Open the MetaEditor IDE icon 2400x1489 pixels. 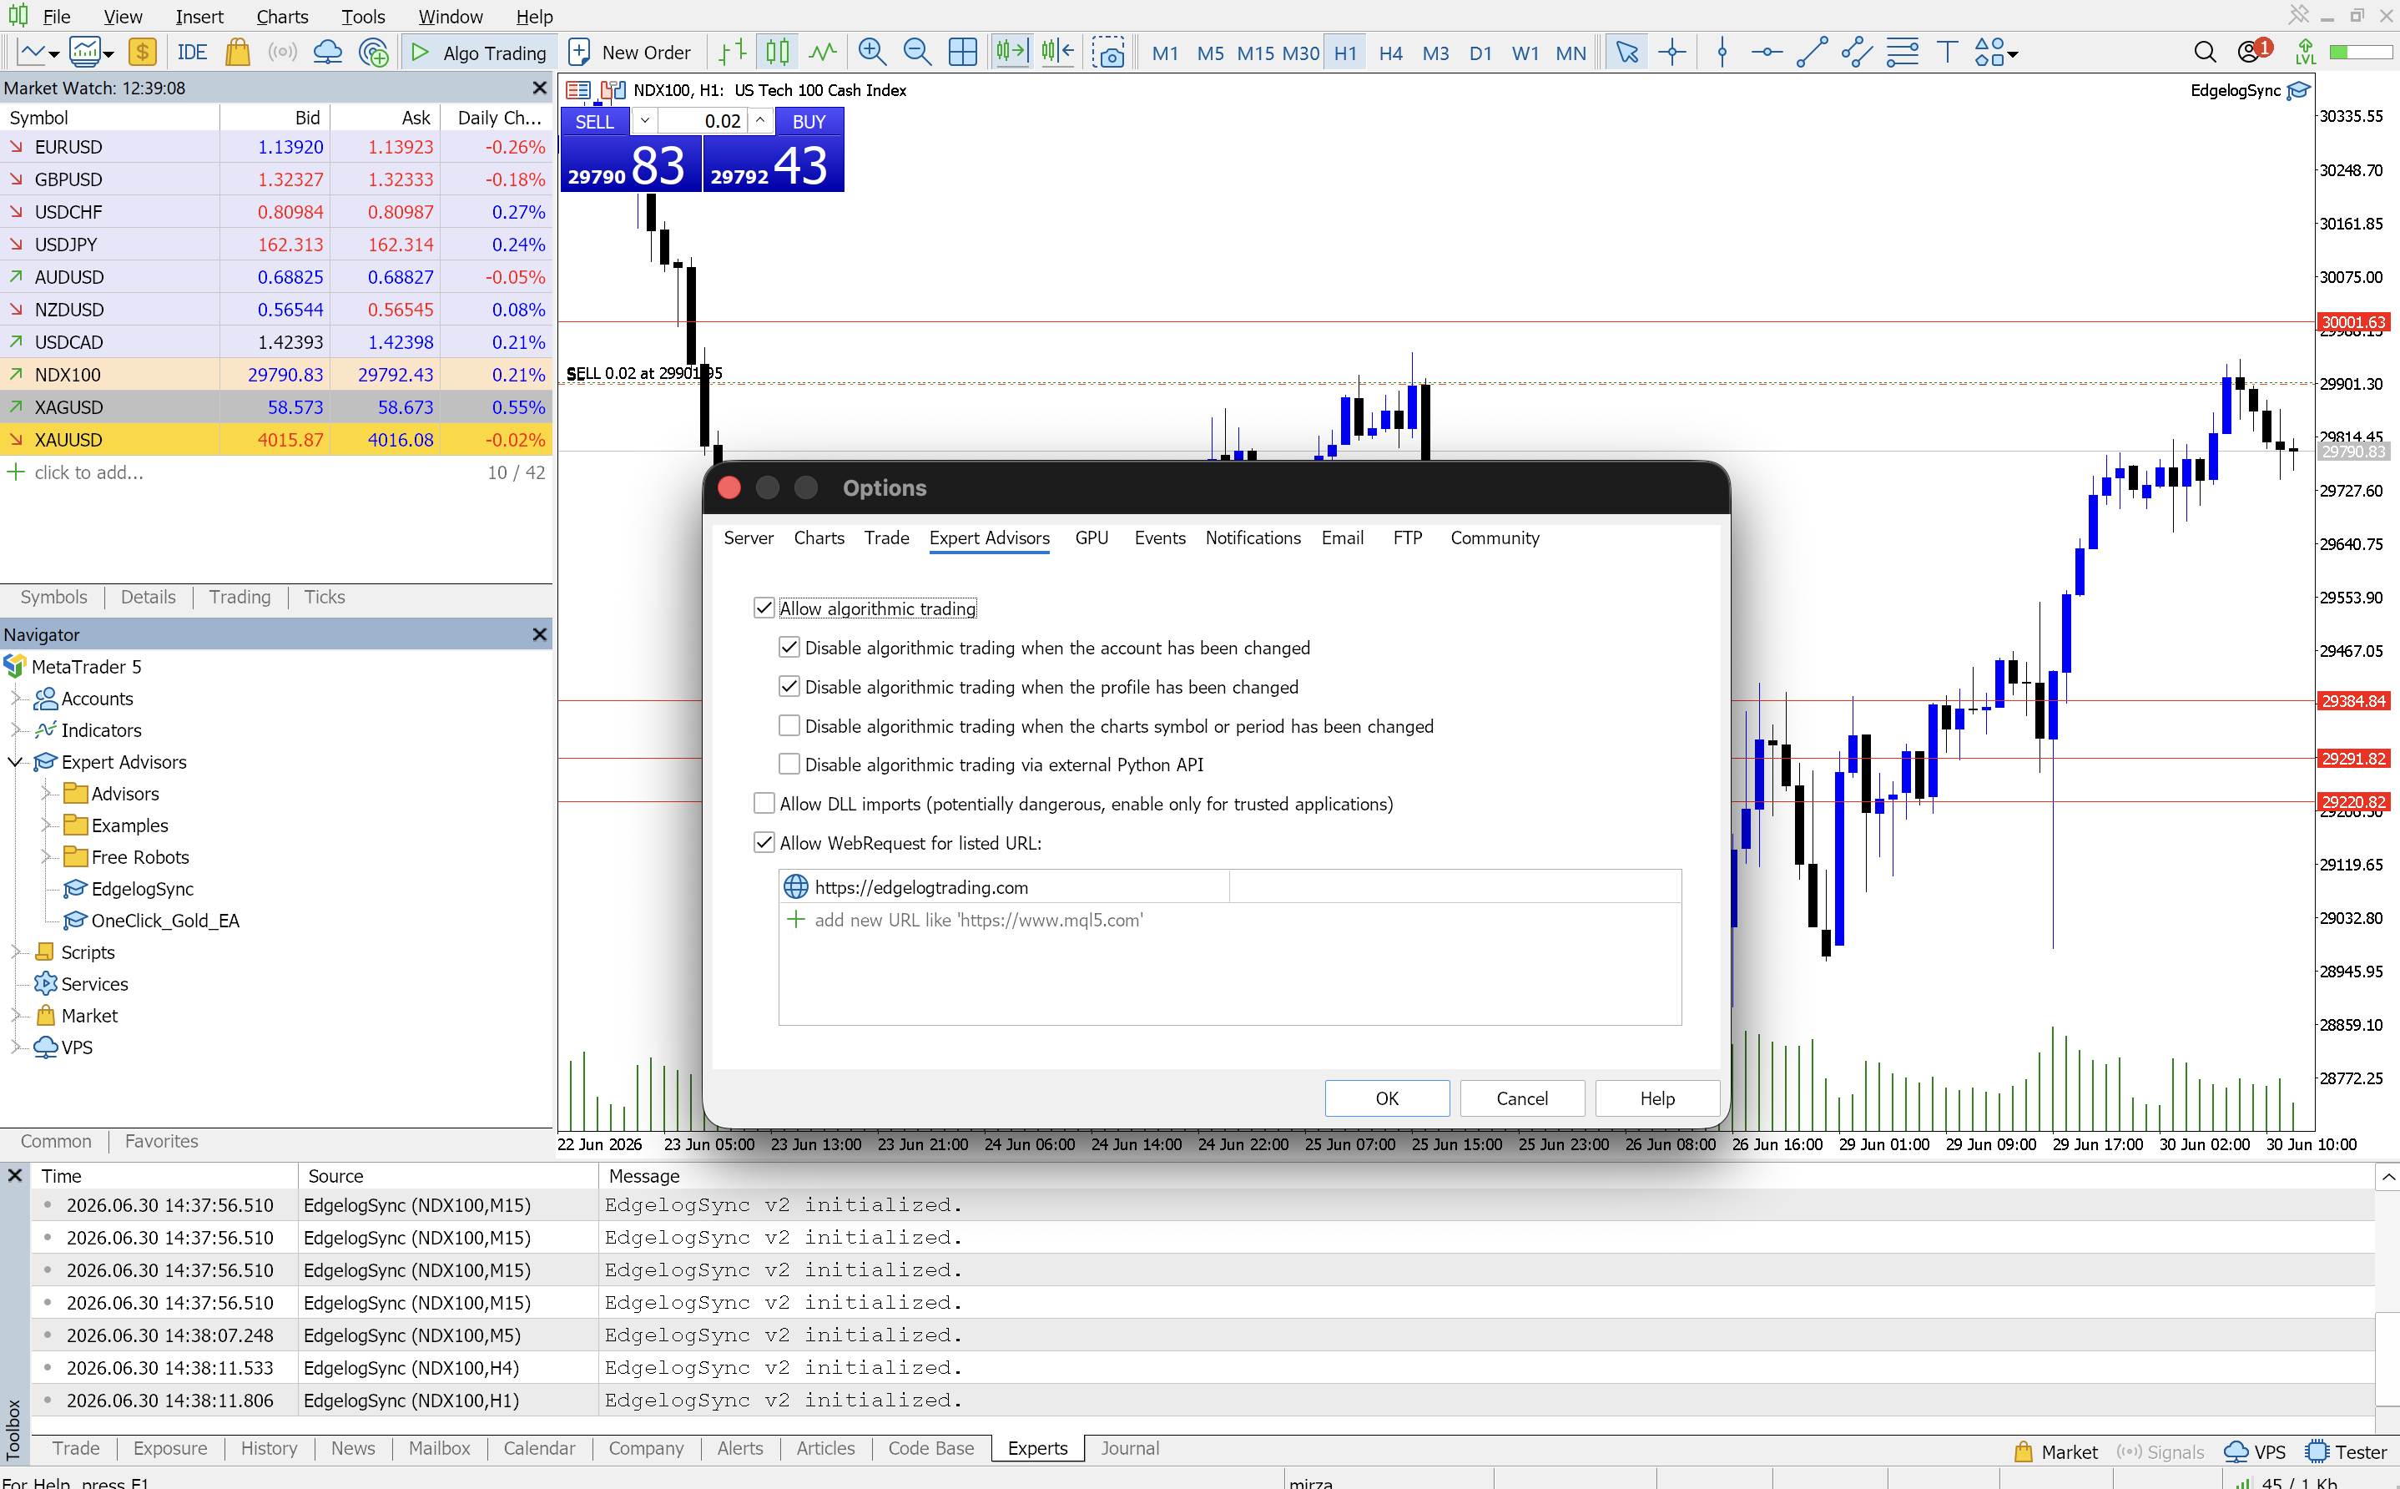pos(191,53)
